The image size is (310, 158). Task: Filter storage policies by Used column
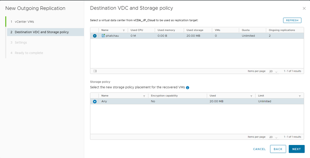pyautogui.click(x=251, y=96)
